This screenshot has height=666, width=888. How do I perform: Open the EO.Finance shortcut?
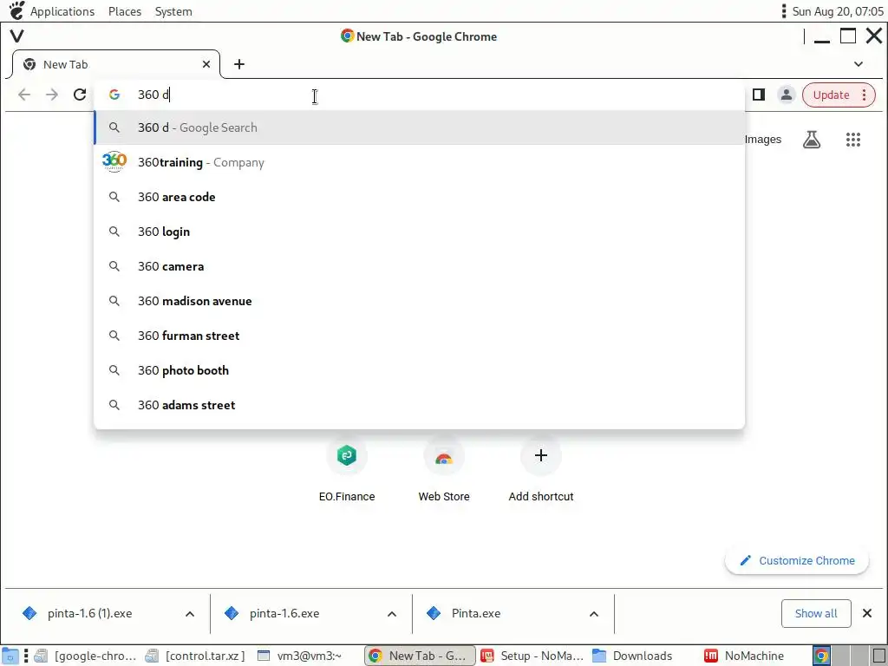click(347, 469)
